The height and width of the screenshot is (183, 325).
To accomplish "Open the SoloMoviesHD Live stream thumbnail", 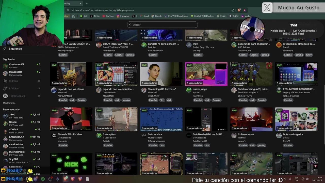I will pyautogui.click(x=206, y=119).
